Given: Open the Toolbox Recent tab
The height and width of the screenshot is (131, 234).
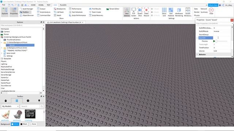Looking at the screenshot, I should click(28, 101).
